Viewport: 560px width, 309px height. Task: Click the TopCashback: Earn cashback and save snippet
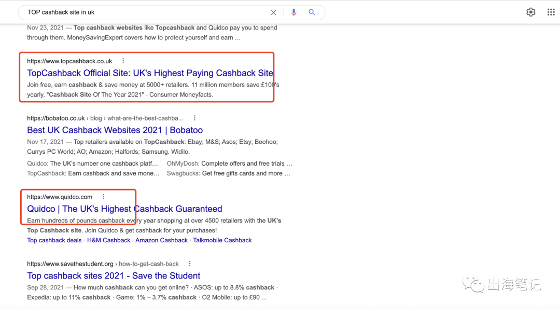click(93, 173)
